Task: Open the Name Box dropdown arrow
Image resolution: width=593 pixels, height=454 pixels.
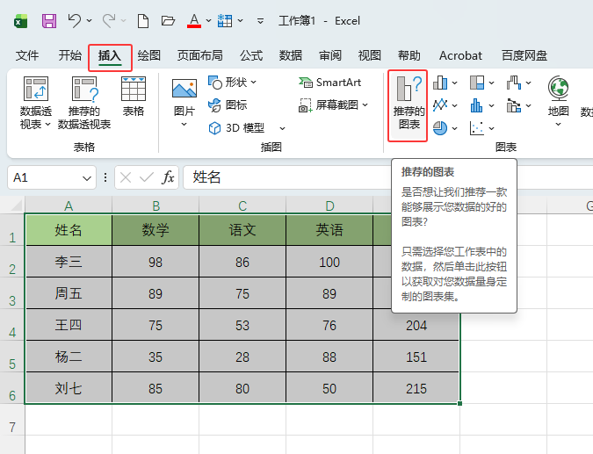Action: coord(87,177)
